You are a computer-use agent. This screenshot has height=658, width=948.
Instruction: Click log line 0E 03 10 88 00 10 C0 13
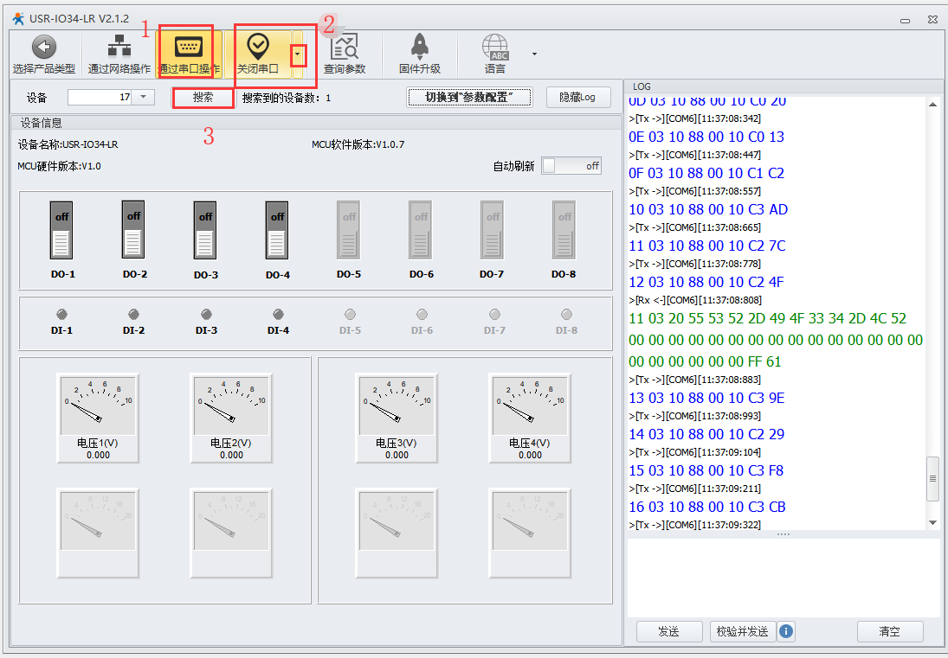pos(706,137)
